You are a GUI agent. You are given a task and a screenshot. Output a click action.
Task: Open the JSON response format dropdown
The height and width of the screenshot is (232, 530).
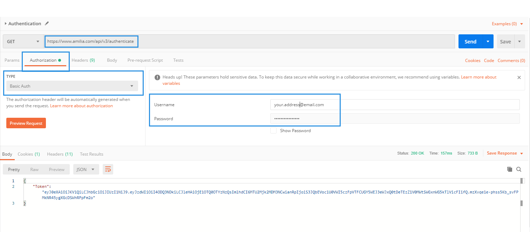pos(86,169)
